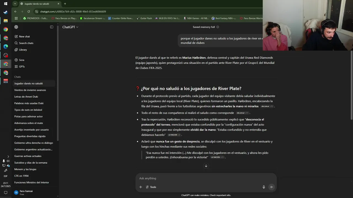Open the tab search dropdown in Chrome
The width and height of the screenshot is (353, 198).
coord(15,4)
